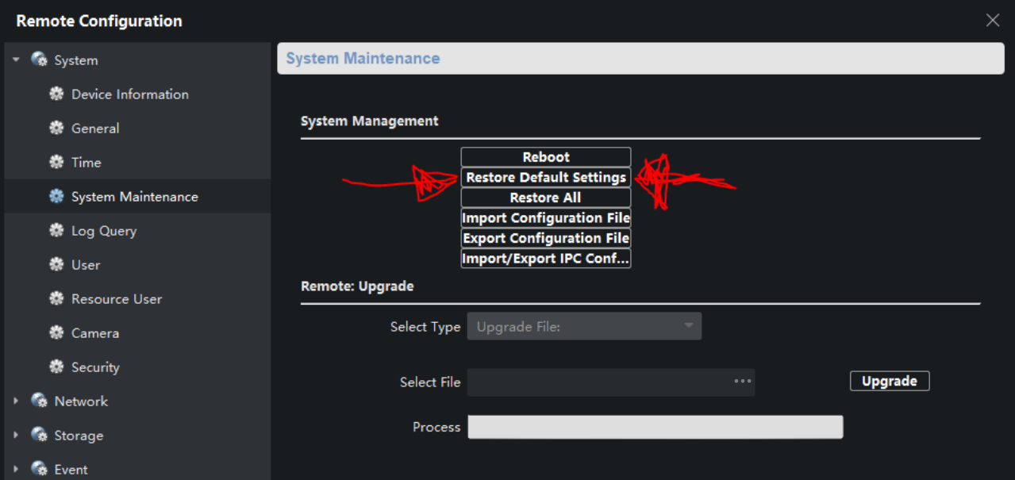Click the gear icon next to Log Query
The image size is (1015, 480).
(x=56, y=231)
